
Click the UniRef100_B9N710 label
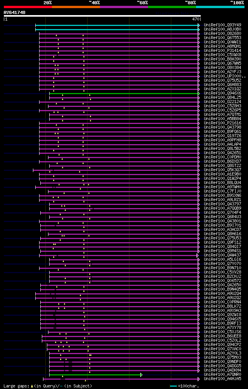222,268
